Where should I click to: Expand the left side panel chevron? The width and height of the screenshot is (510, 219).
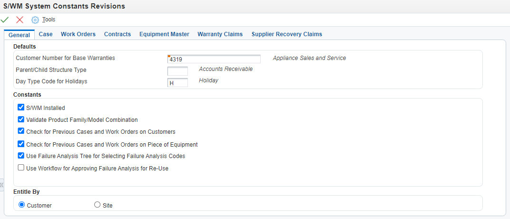click(x=1, y=185)
